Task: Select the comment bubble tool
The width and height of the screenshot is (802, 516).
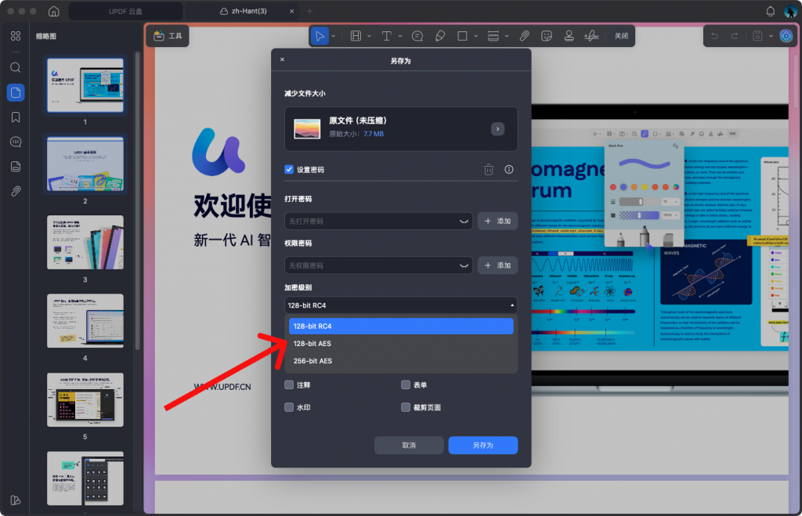Action: coord(417,36)
